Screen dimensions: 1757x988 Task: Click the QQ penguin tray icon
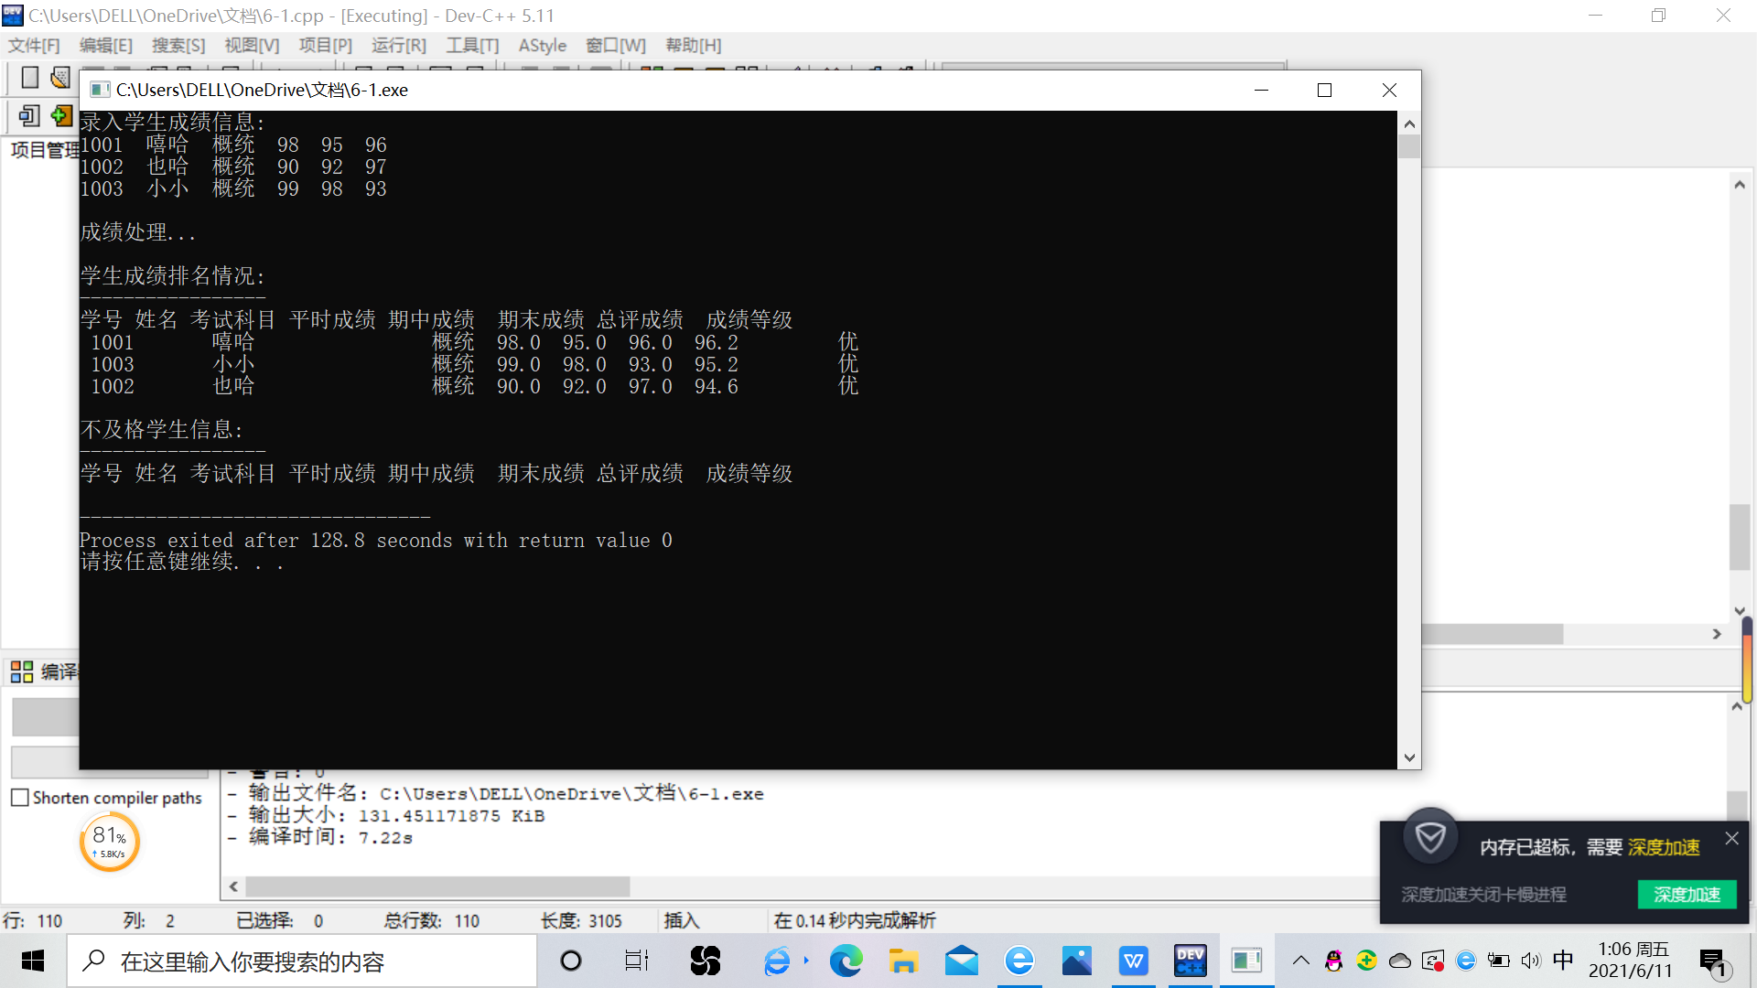click(x=1333, y=961)
